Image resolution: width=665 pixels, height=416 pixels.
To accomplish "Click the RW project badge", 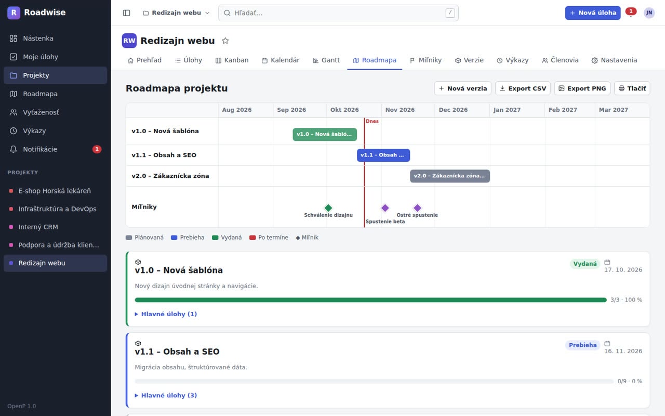I will [129, 41].
